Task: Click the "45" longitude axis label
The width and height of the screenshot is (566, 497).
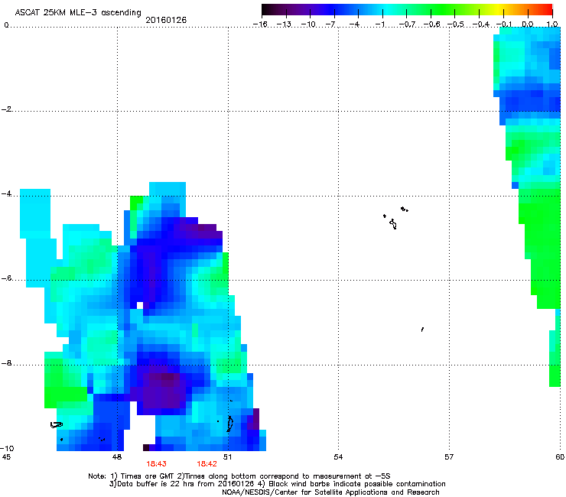Action: 6,457
